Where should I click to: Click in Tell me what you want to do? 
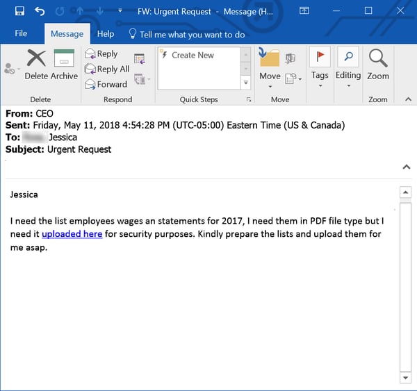pyautogui.click(x=192, y=34)
